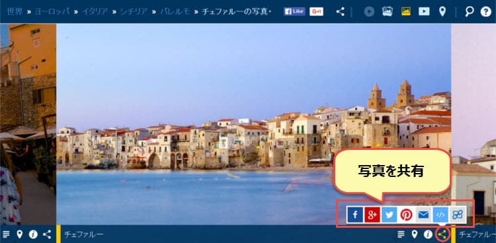Send photo by email envelope icon
Screen dimensions: 496x243
tap(423, 215)
